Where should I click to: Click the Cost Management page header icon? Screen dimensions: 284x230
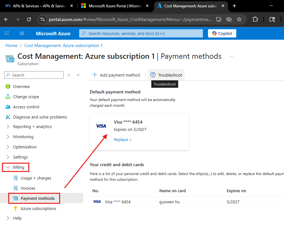tap(10, 59)
